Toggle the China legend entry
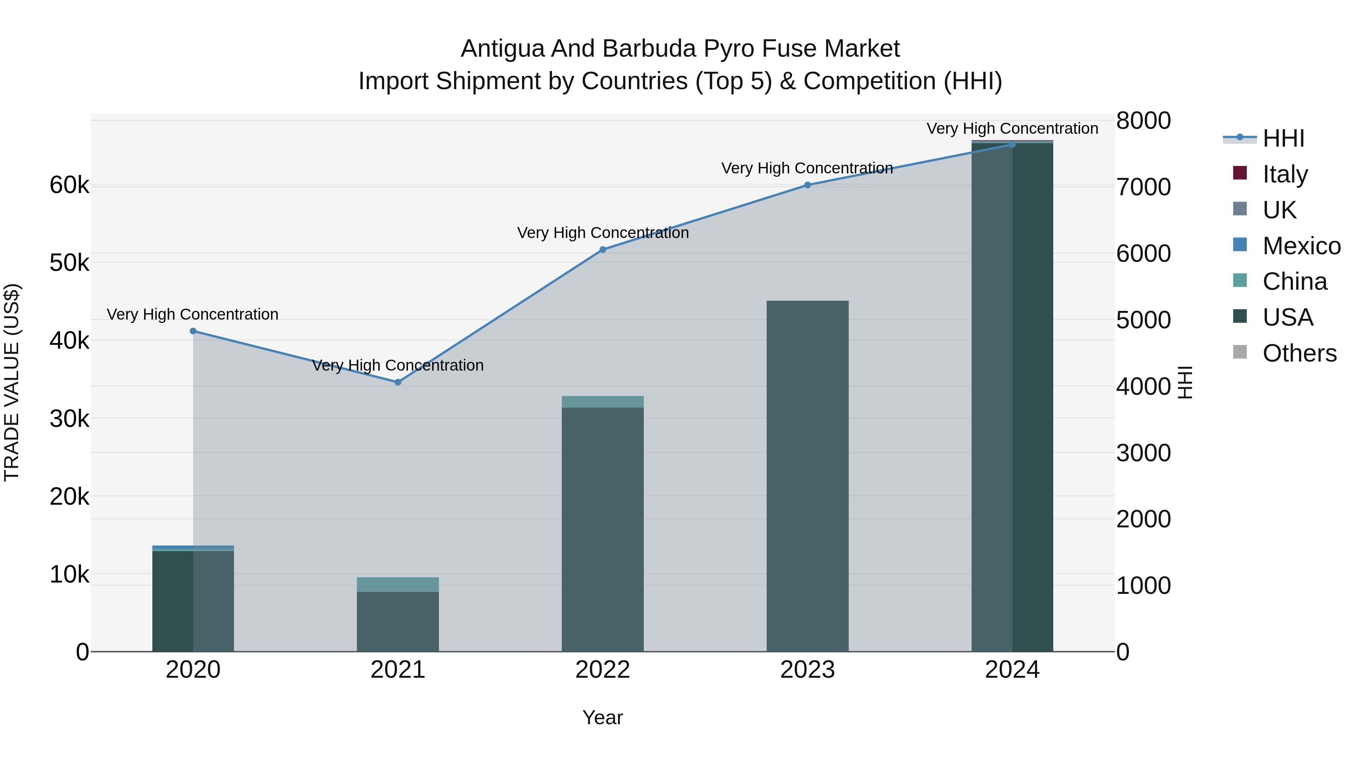 click(1280, 281)
